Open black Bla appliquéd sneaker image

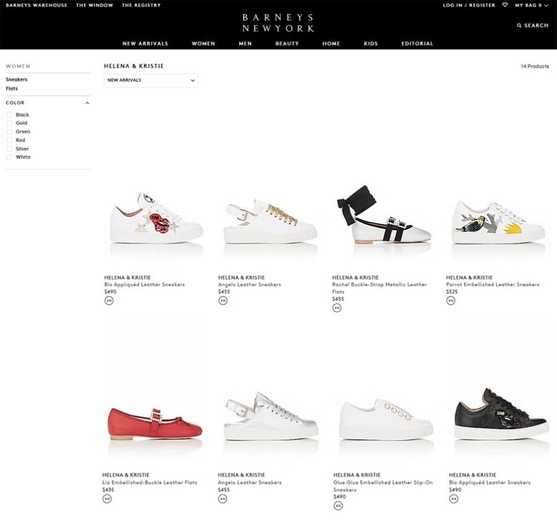pos(501,414)
